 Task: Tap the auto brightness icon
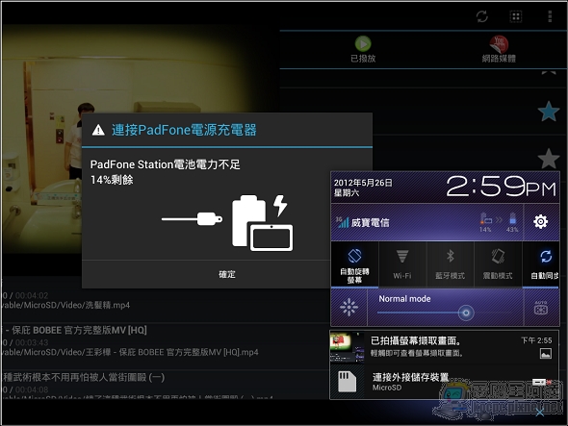pos(541,308)
